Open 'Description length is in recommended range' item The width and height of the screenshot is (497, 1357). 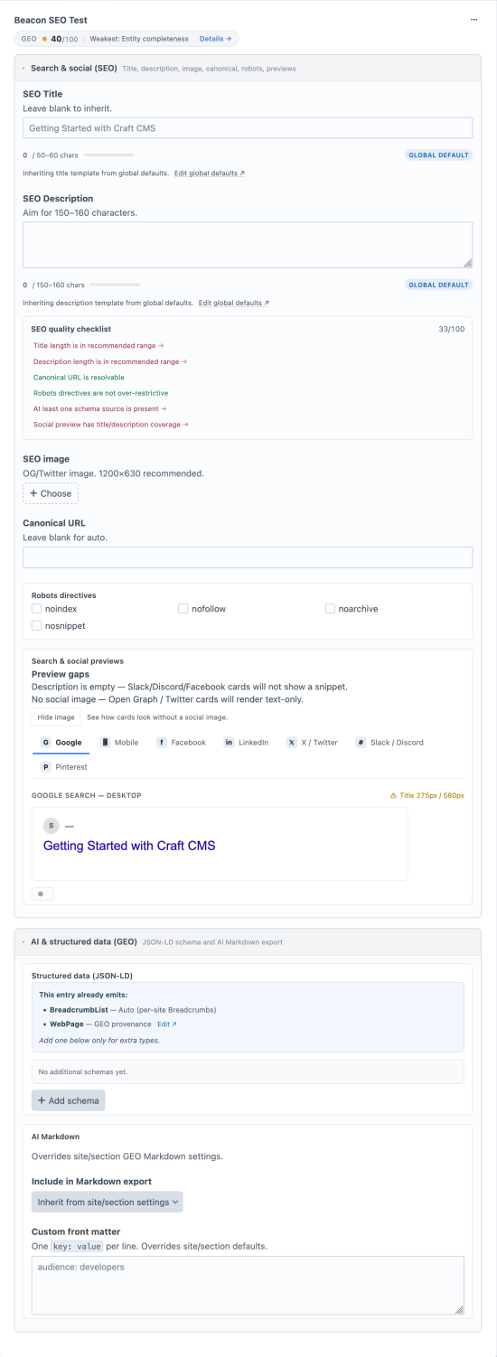click(110, 361)
